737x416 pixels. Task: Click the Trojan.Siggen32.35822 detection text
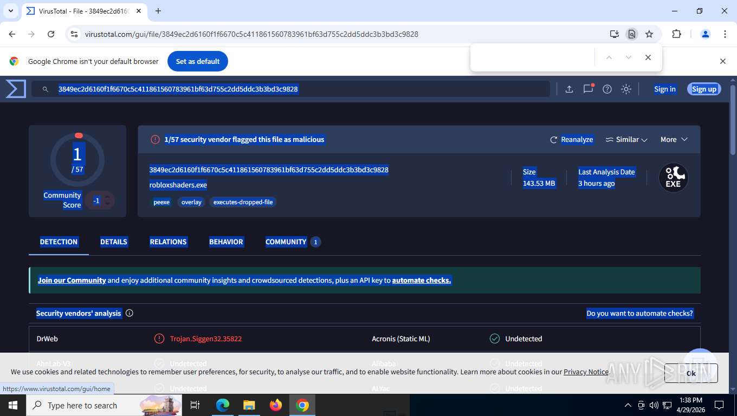pyautogui.click(x=206, y=339)
